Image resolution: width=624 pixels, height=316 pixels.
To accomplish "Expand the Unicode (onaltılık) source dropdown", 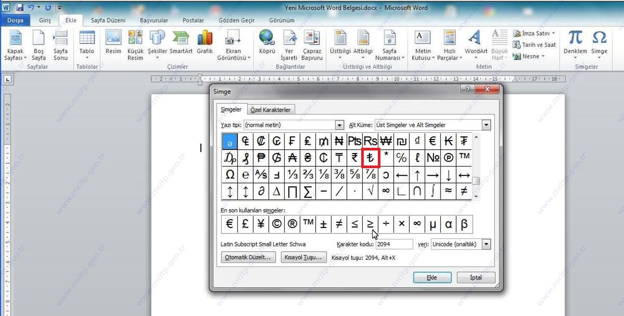I will 486,244.
